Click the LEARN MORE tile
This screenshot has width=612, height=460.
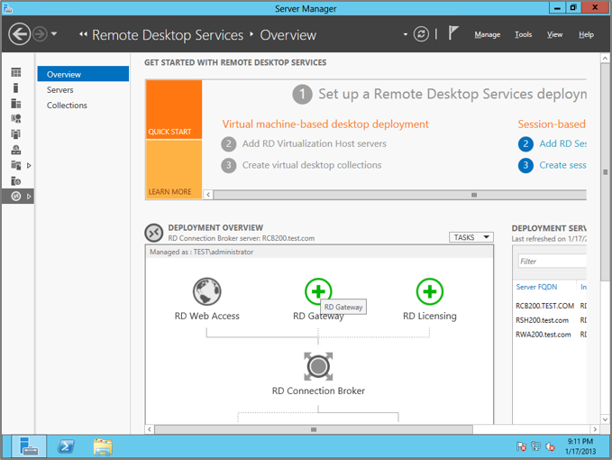click(x=173, y=170)
